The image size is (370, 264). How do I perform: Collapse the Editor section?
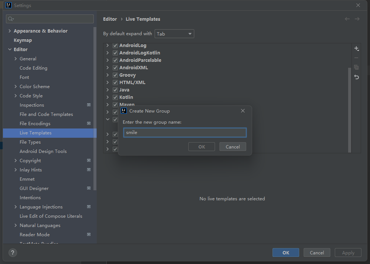(10, 49)
